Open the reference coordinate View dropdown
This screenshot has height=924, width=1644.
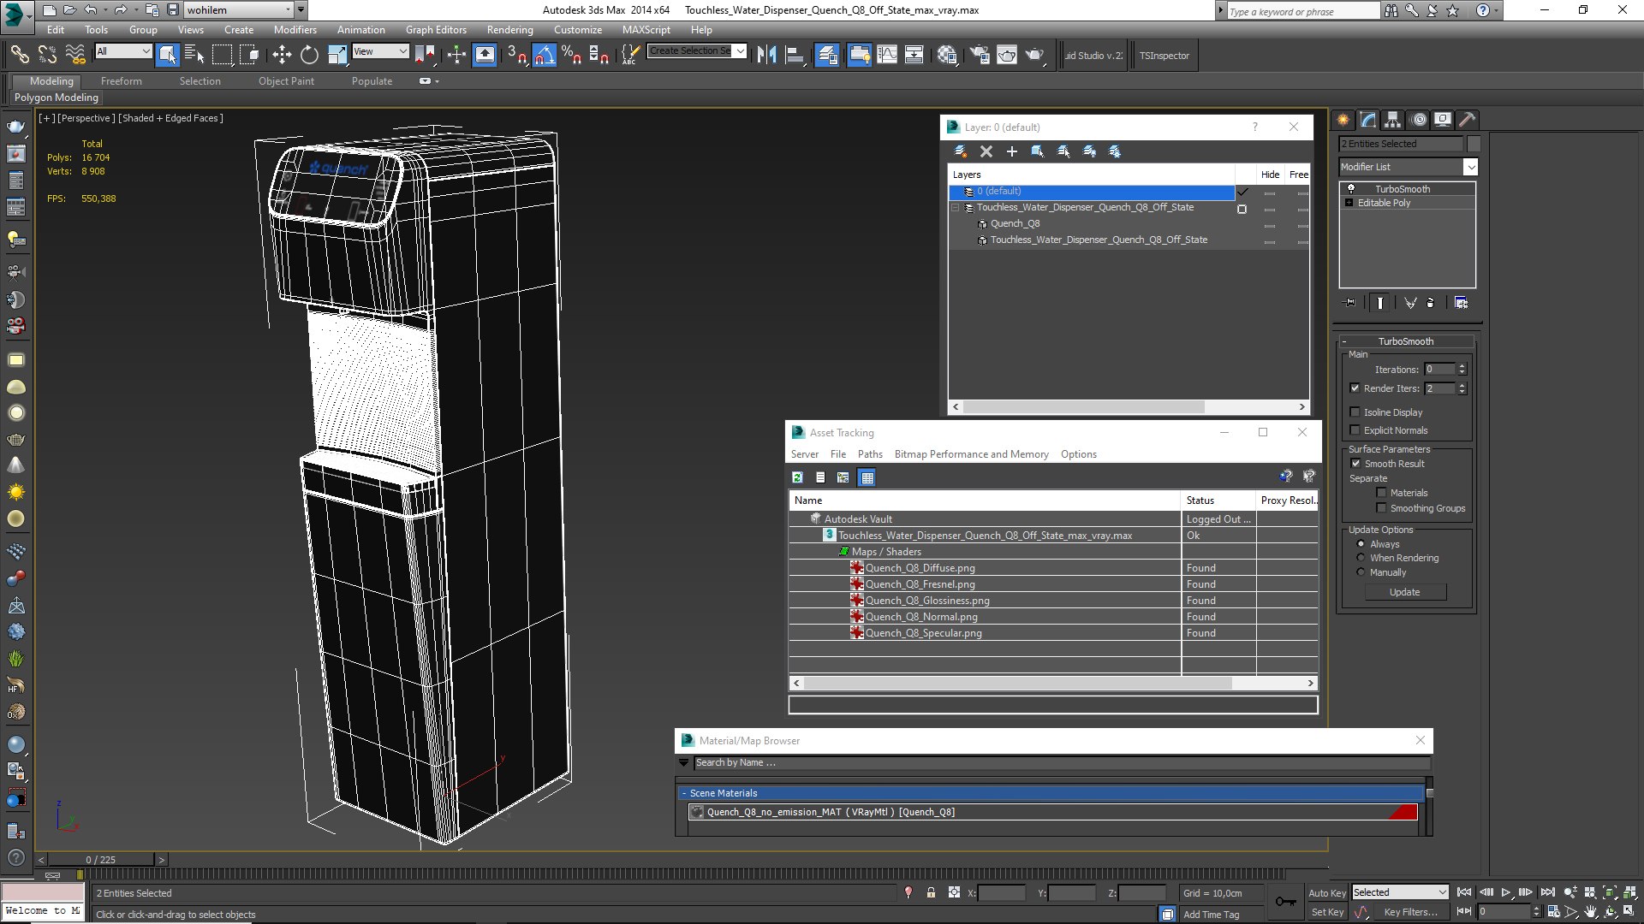point(380,51)
